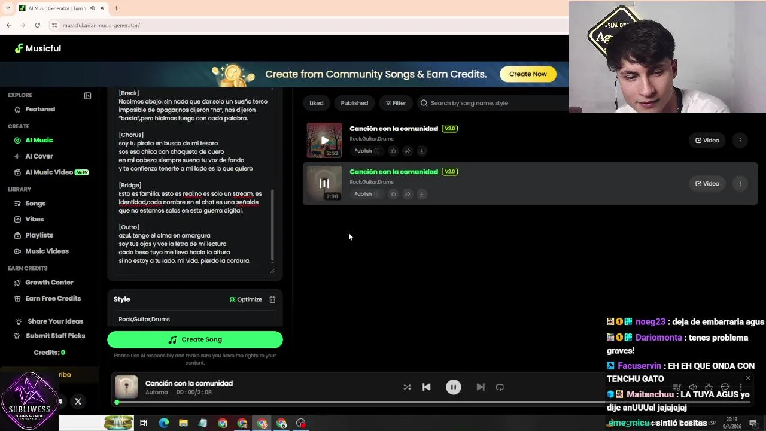The width and height of the screenshot is (766, 431).
Task: Open player cover art thumbnail
Action: pyautogui.click(x=126, y=387)
